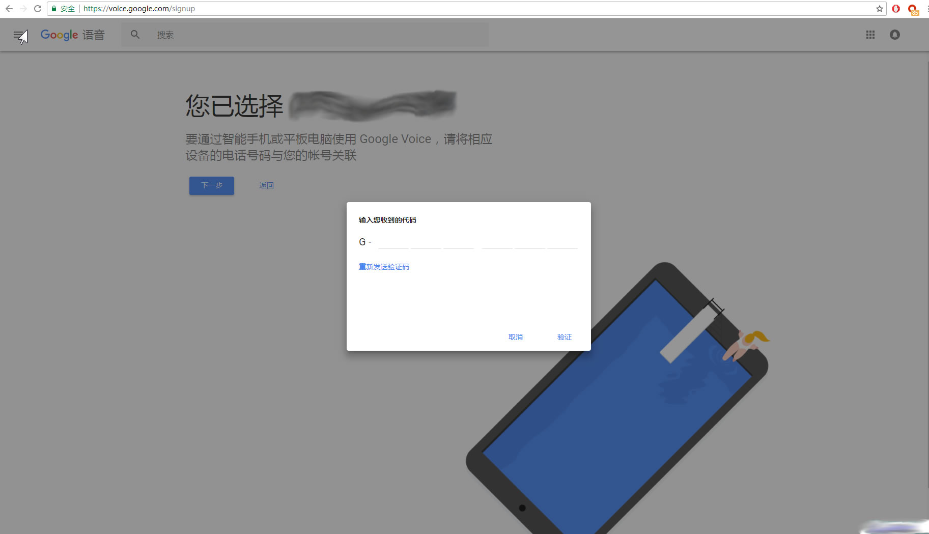Open the Google apps grid

(870, 35)
